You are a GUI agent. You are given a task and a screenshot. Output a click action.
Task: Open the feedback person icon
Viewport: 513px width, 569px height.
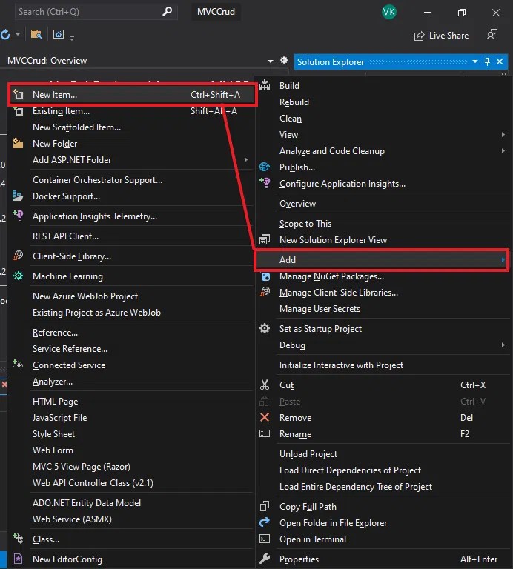(492, 35)
